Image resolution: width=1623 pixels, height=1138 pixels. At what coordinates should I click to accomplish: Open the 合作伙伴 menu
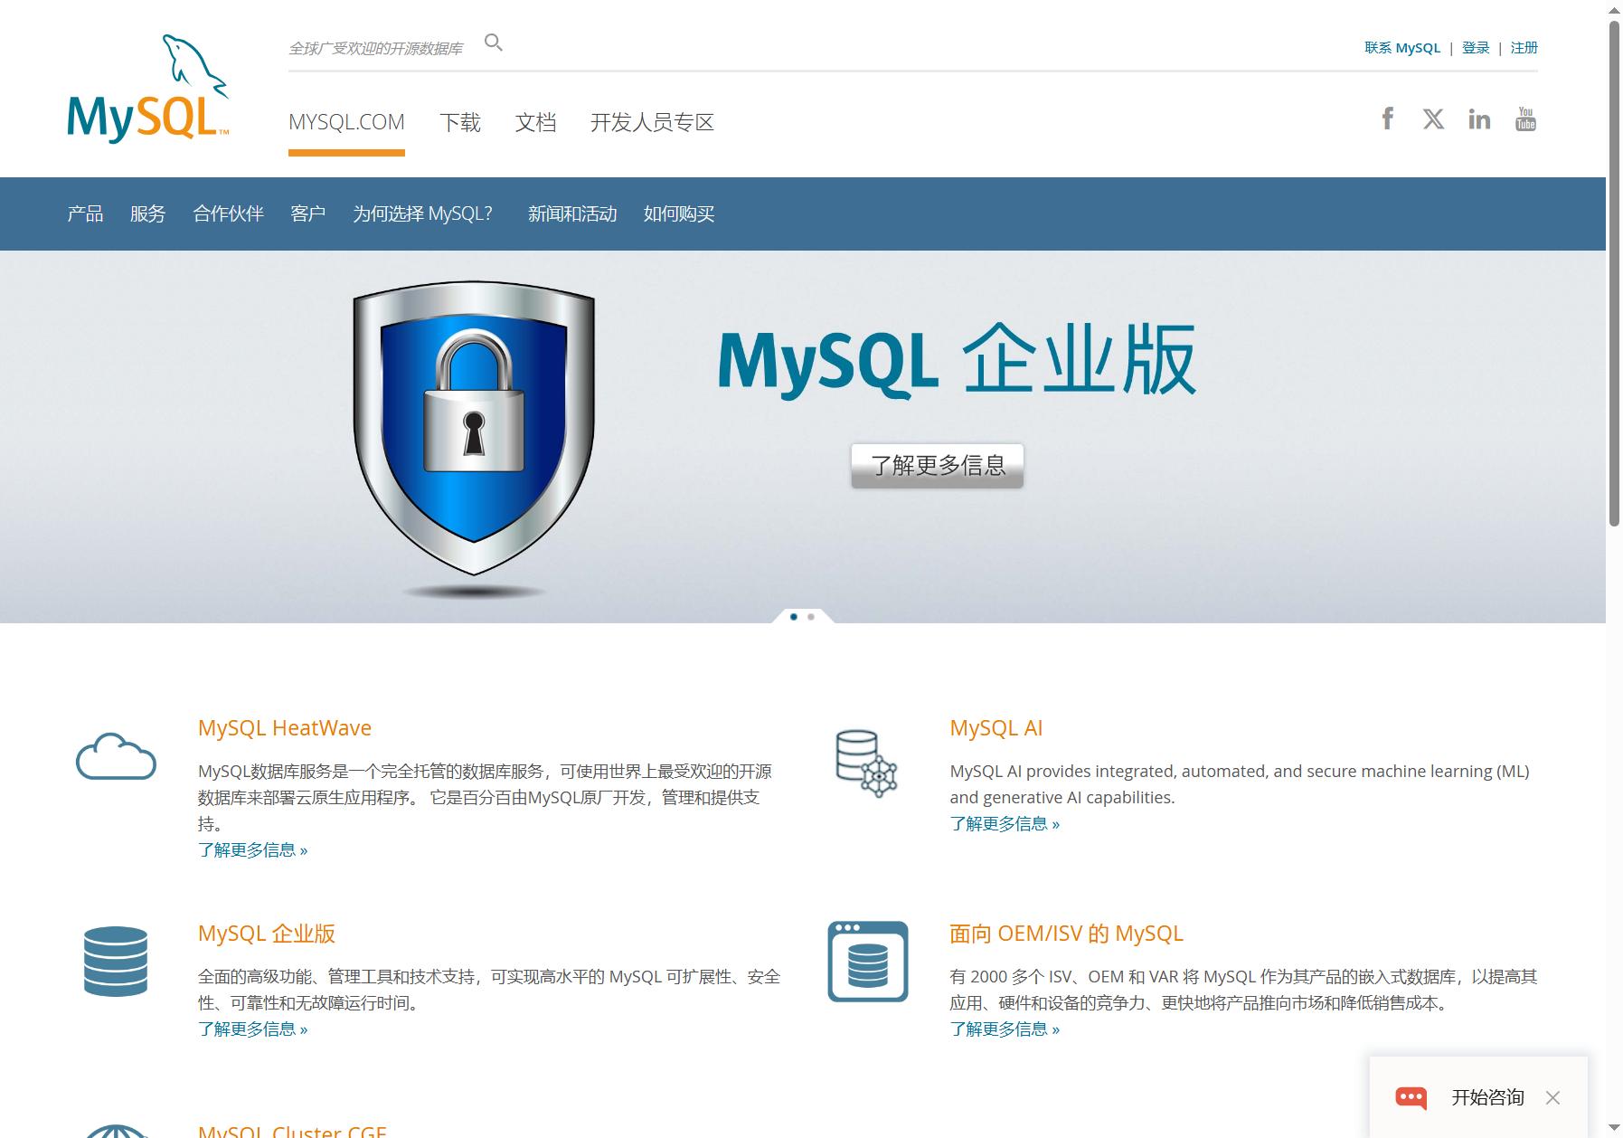[229, 213]
